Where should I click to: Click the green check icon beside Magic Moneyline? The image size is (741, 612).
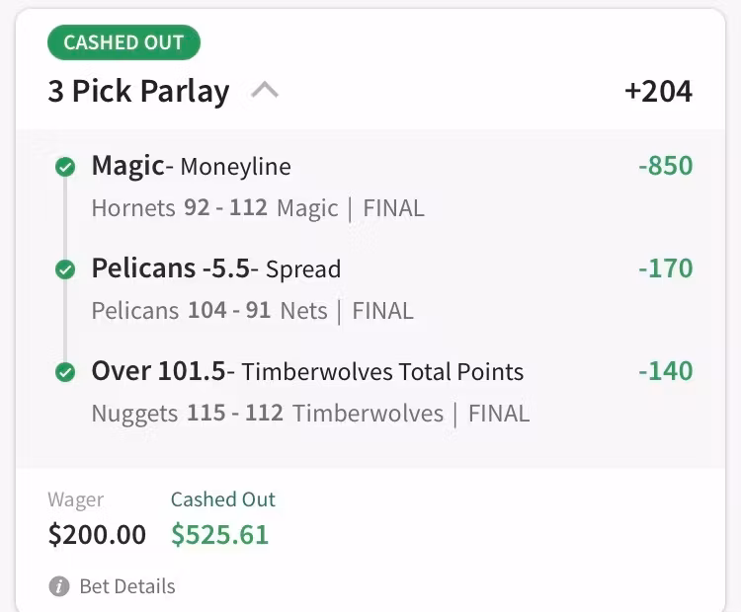(65, 167)
